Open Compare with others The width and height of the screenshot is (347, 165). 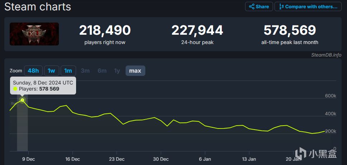[x=308, y=6]
